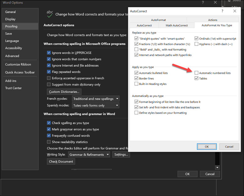The width and height of the screenshot is (244, 196).
Task: Select Advanced in the Word Options sidebar
Action: (x=12, y=56)
